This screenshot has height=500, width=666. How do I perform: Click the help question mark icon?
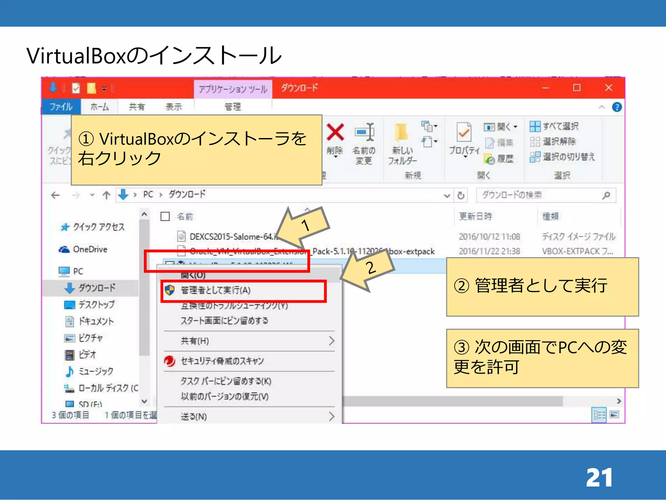point(617,107)
